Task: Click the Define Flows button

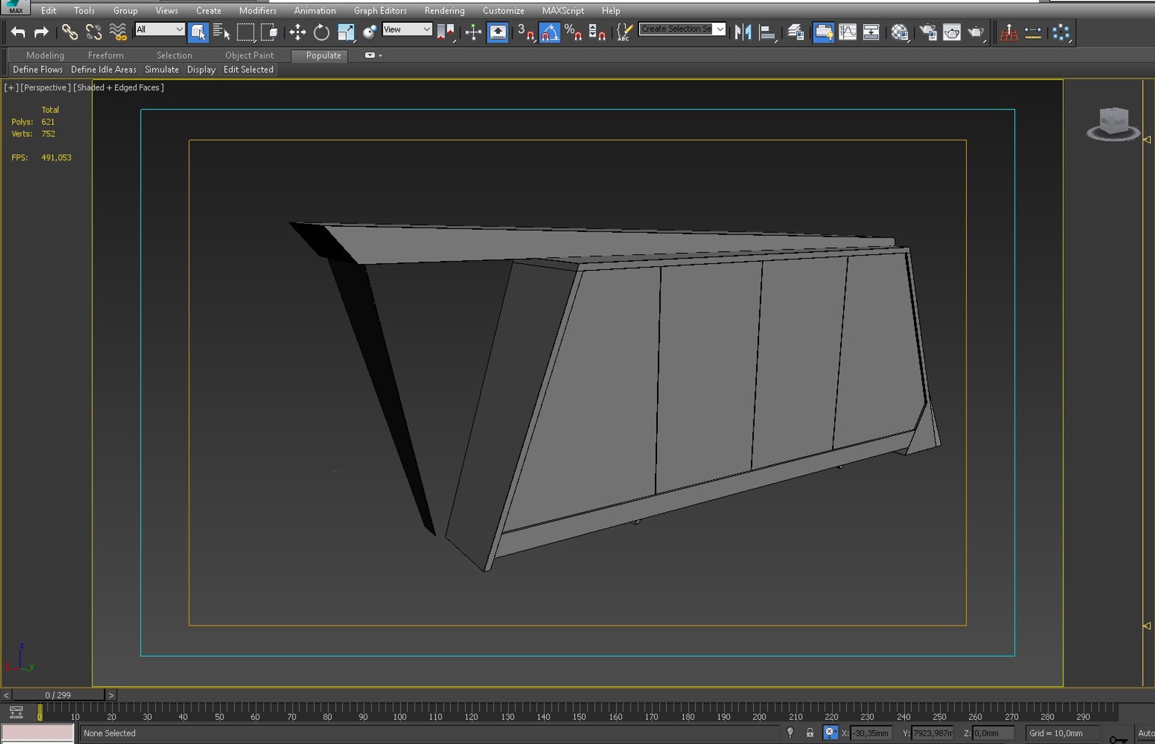Action: point(38,70)
